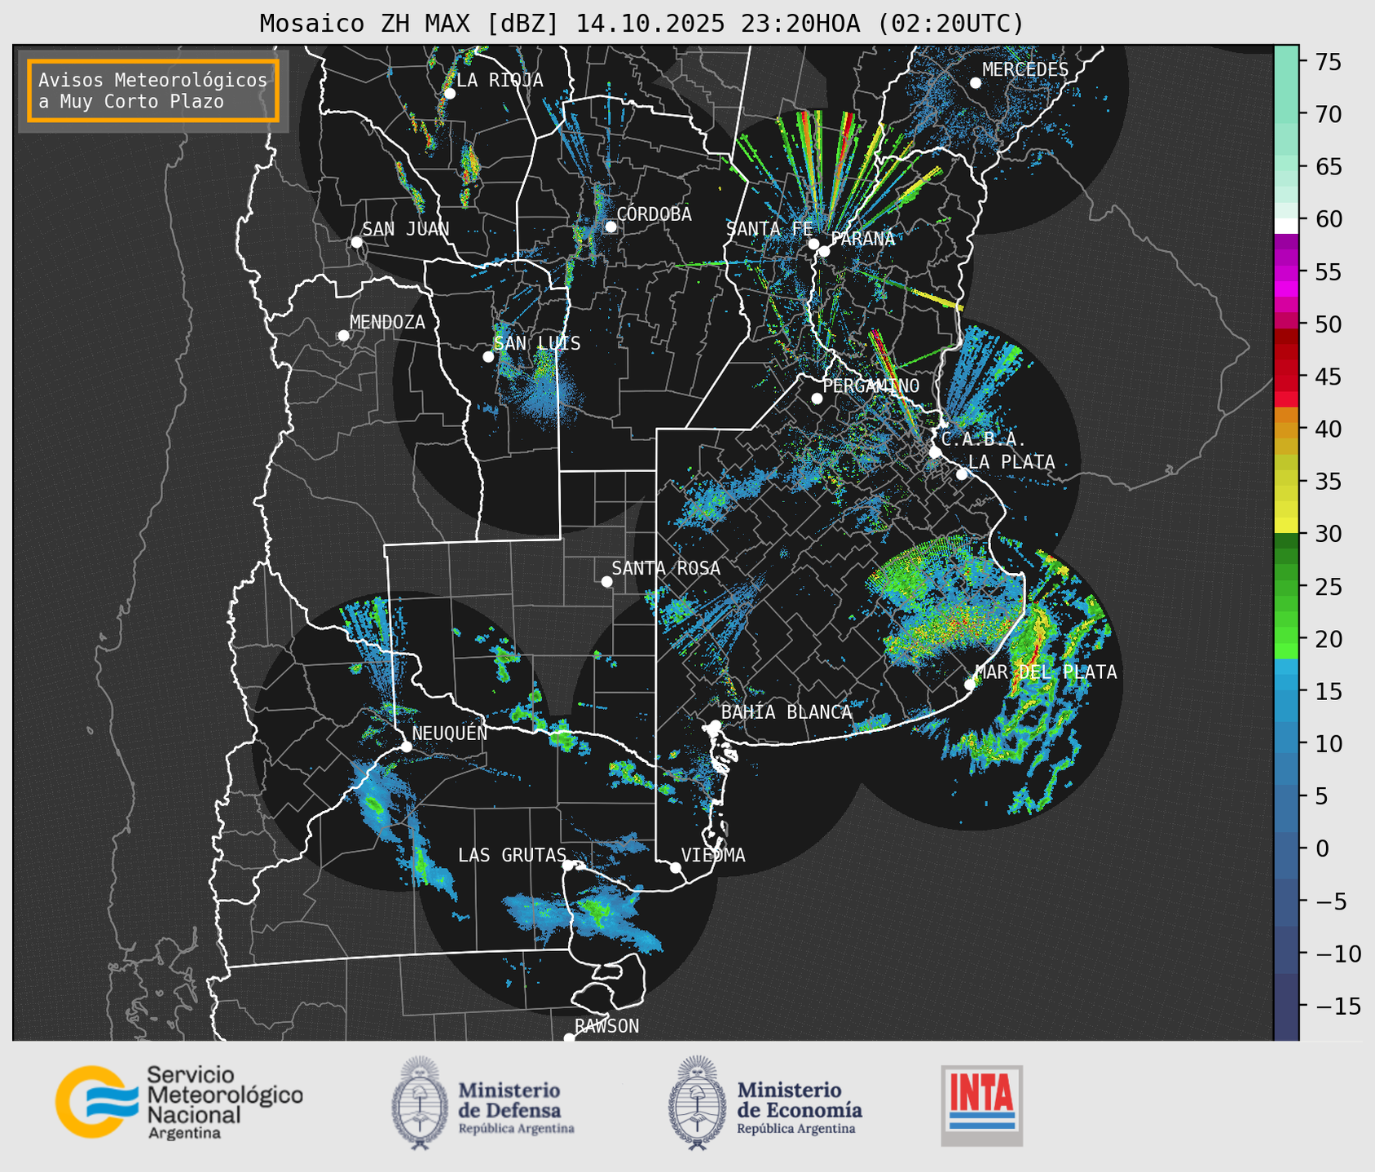
Task: Select the LA RIOJA city marker
Action: [x=449, y=94]
